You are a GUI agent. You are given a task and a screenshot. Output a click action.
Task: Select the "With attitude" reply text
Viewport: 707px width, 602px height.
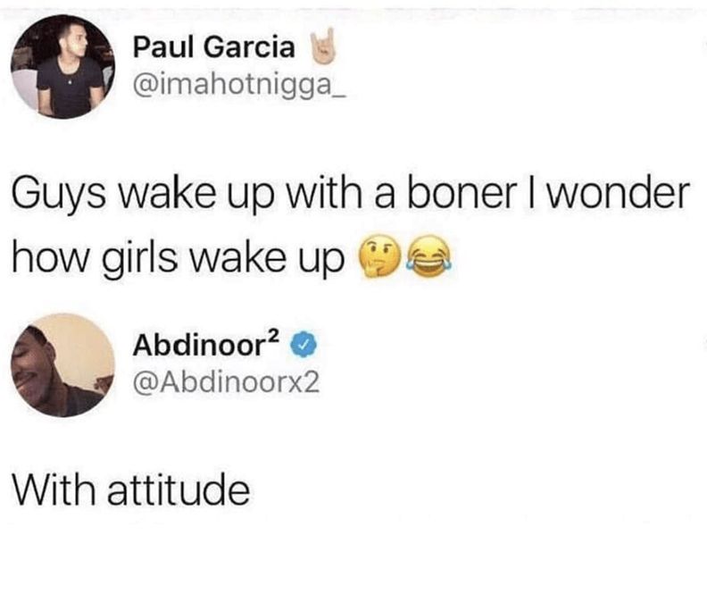coord(131,489)
